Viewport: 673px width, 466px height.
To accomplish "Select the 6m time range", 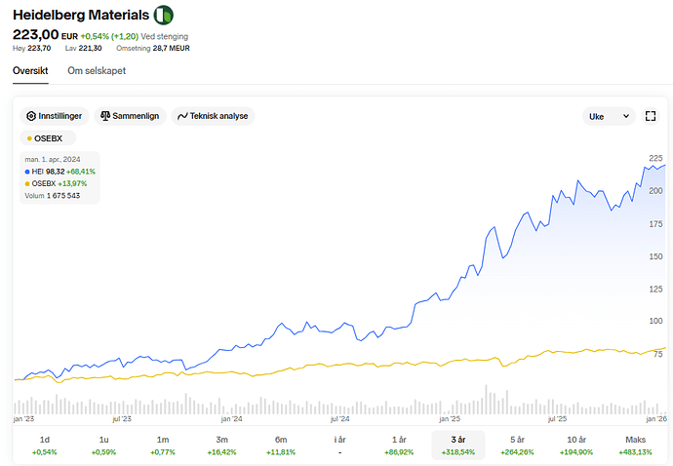I will (281, 446).
